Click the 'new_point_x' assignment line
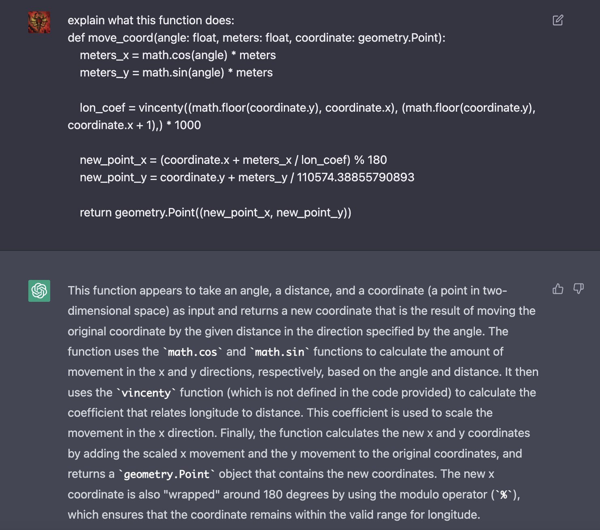 [x=233, y=160]
